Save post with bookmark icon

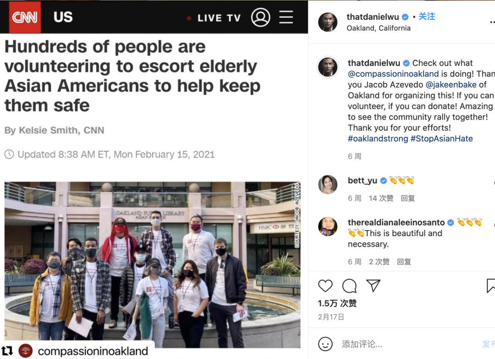(491, 286)
